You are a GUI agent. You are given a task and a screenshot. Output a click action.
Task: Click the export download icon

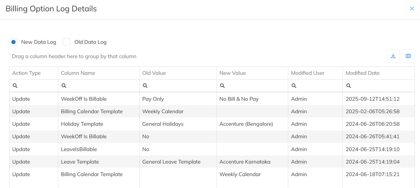tap(393, 56)
